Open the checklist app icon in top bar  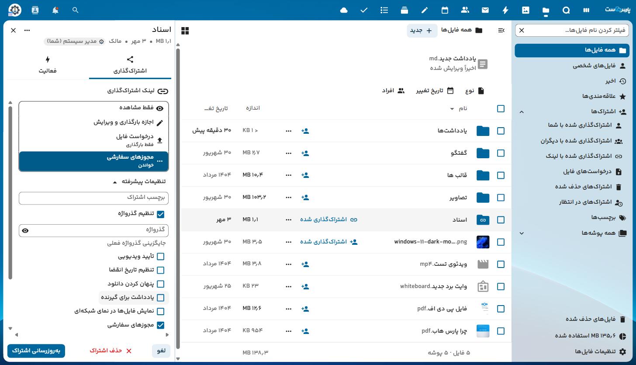coord(384,10)
